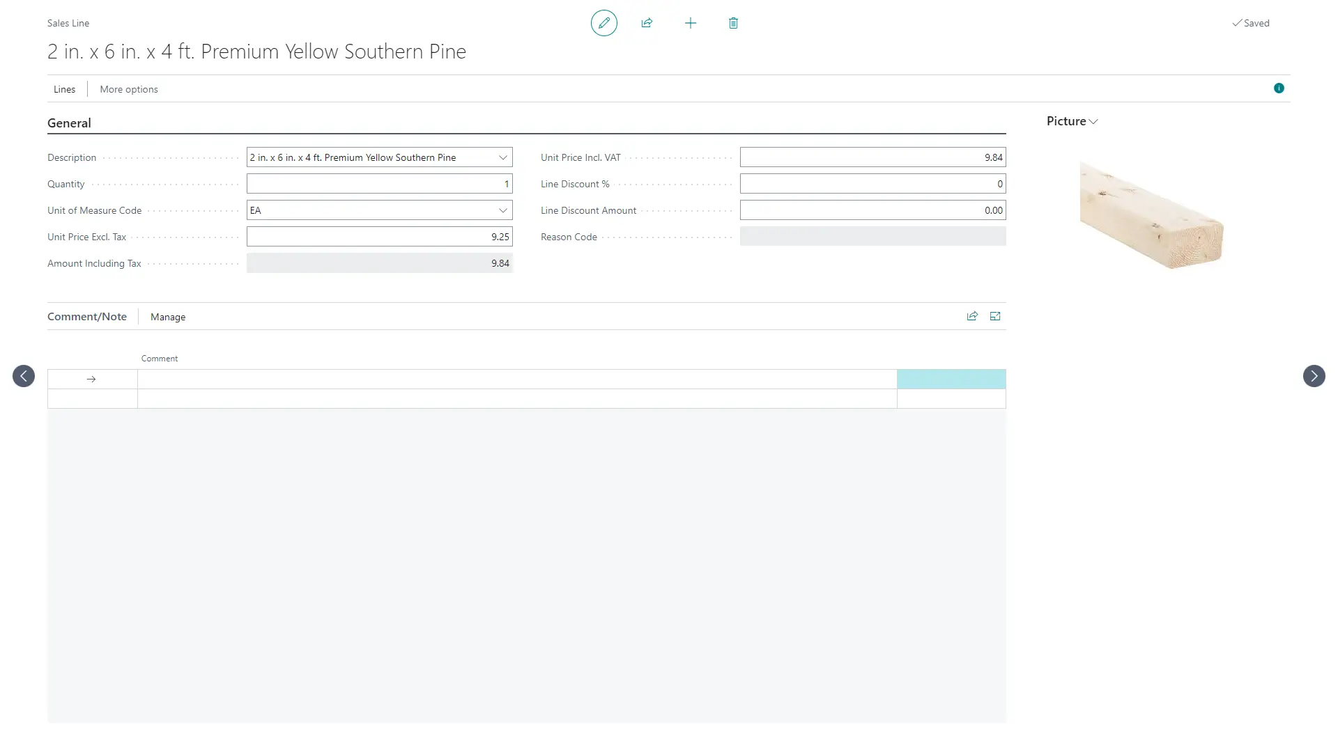Image resolution: width=1338 pixels, height=752 pixels.
Task: Click the Comment/Note section heading
Action: pos(87,317)
